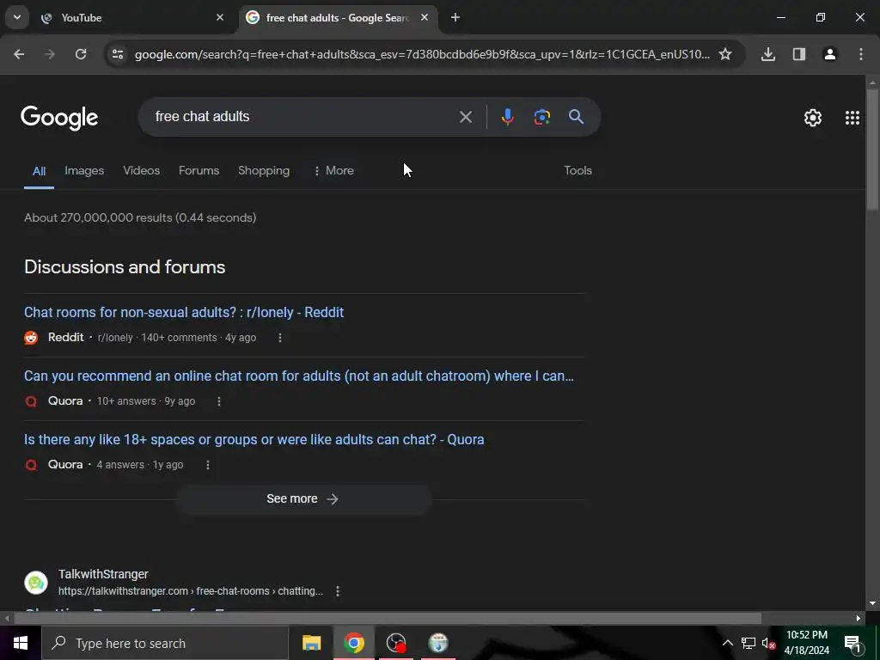The height and width of the screenshot is (660, 880).
Task: Open the notification center icon
Action: 852,644
